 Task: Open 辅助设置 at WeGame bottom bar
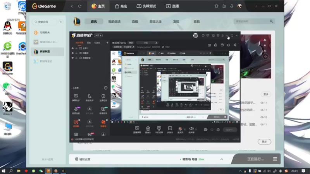[x=83, y=159]
